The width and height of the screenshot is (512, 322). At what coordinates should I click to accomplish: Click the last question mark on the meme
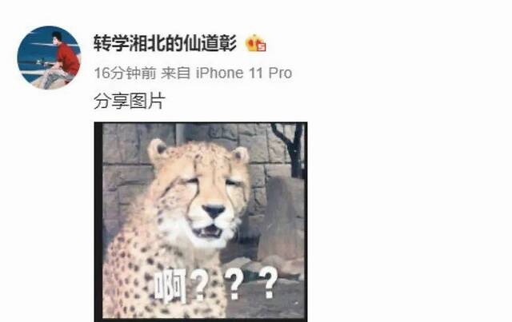tap(269, 283)
